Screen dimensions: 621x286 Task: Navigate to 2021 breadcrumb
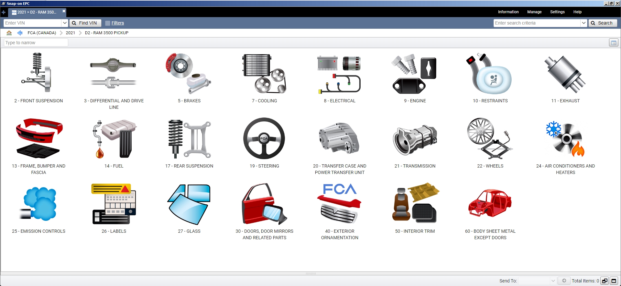pyautogui.click(x=70, y=33)
